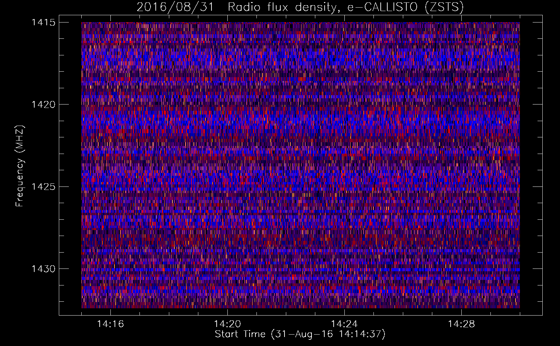Screen dimensions: 560x346
Task: Click the 1430 frequency axis label
Action: [43, 269]
